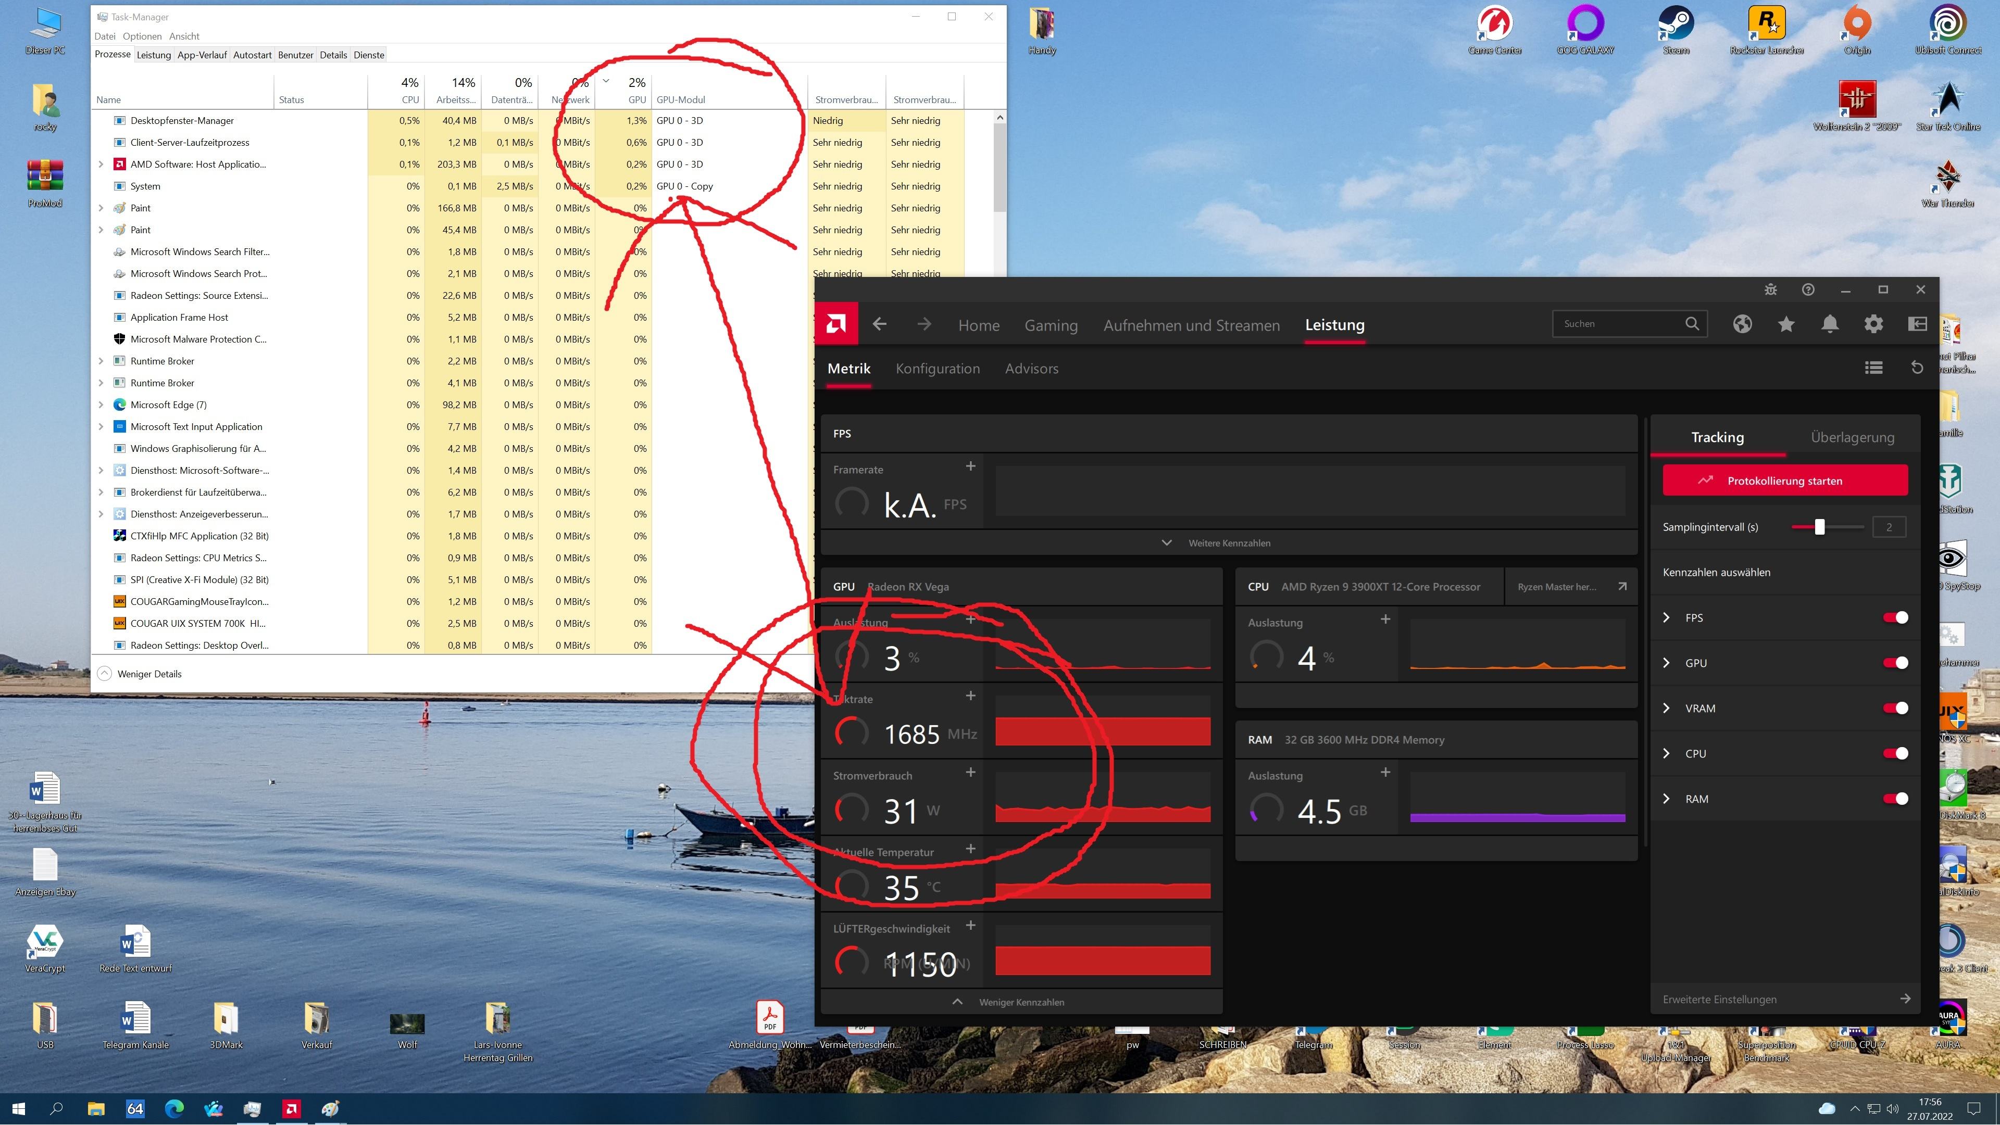Open the notifications bell in Radeon Software
Viewport: 2000px width, 1125px height.
(1830, 323)
